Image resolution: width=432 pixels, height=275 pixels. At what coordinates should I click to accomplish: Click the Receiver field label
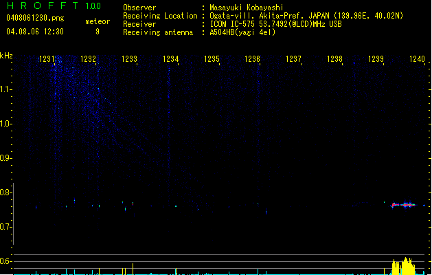coord(139,24)
